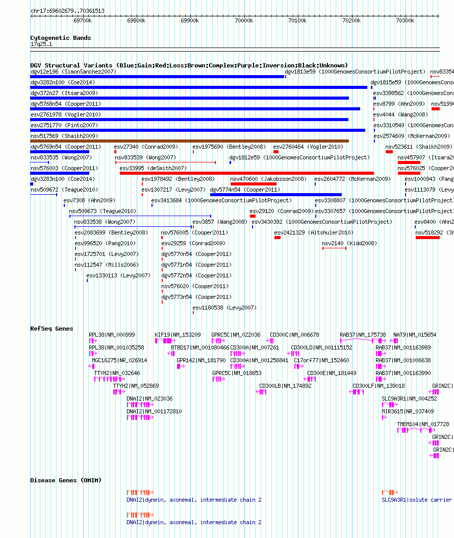This screenshot has width=454, height=538.
Task: Click the BTBD17|NM_001080466 gene glyph
Action: click(x=171, y=354)
